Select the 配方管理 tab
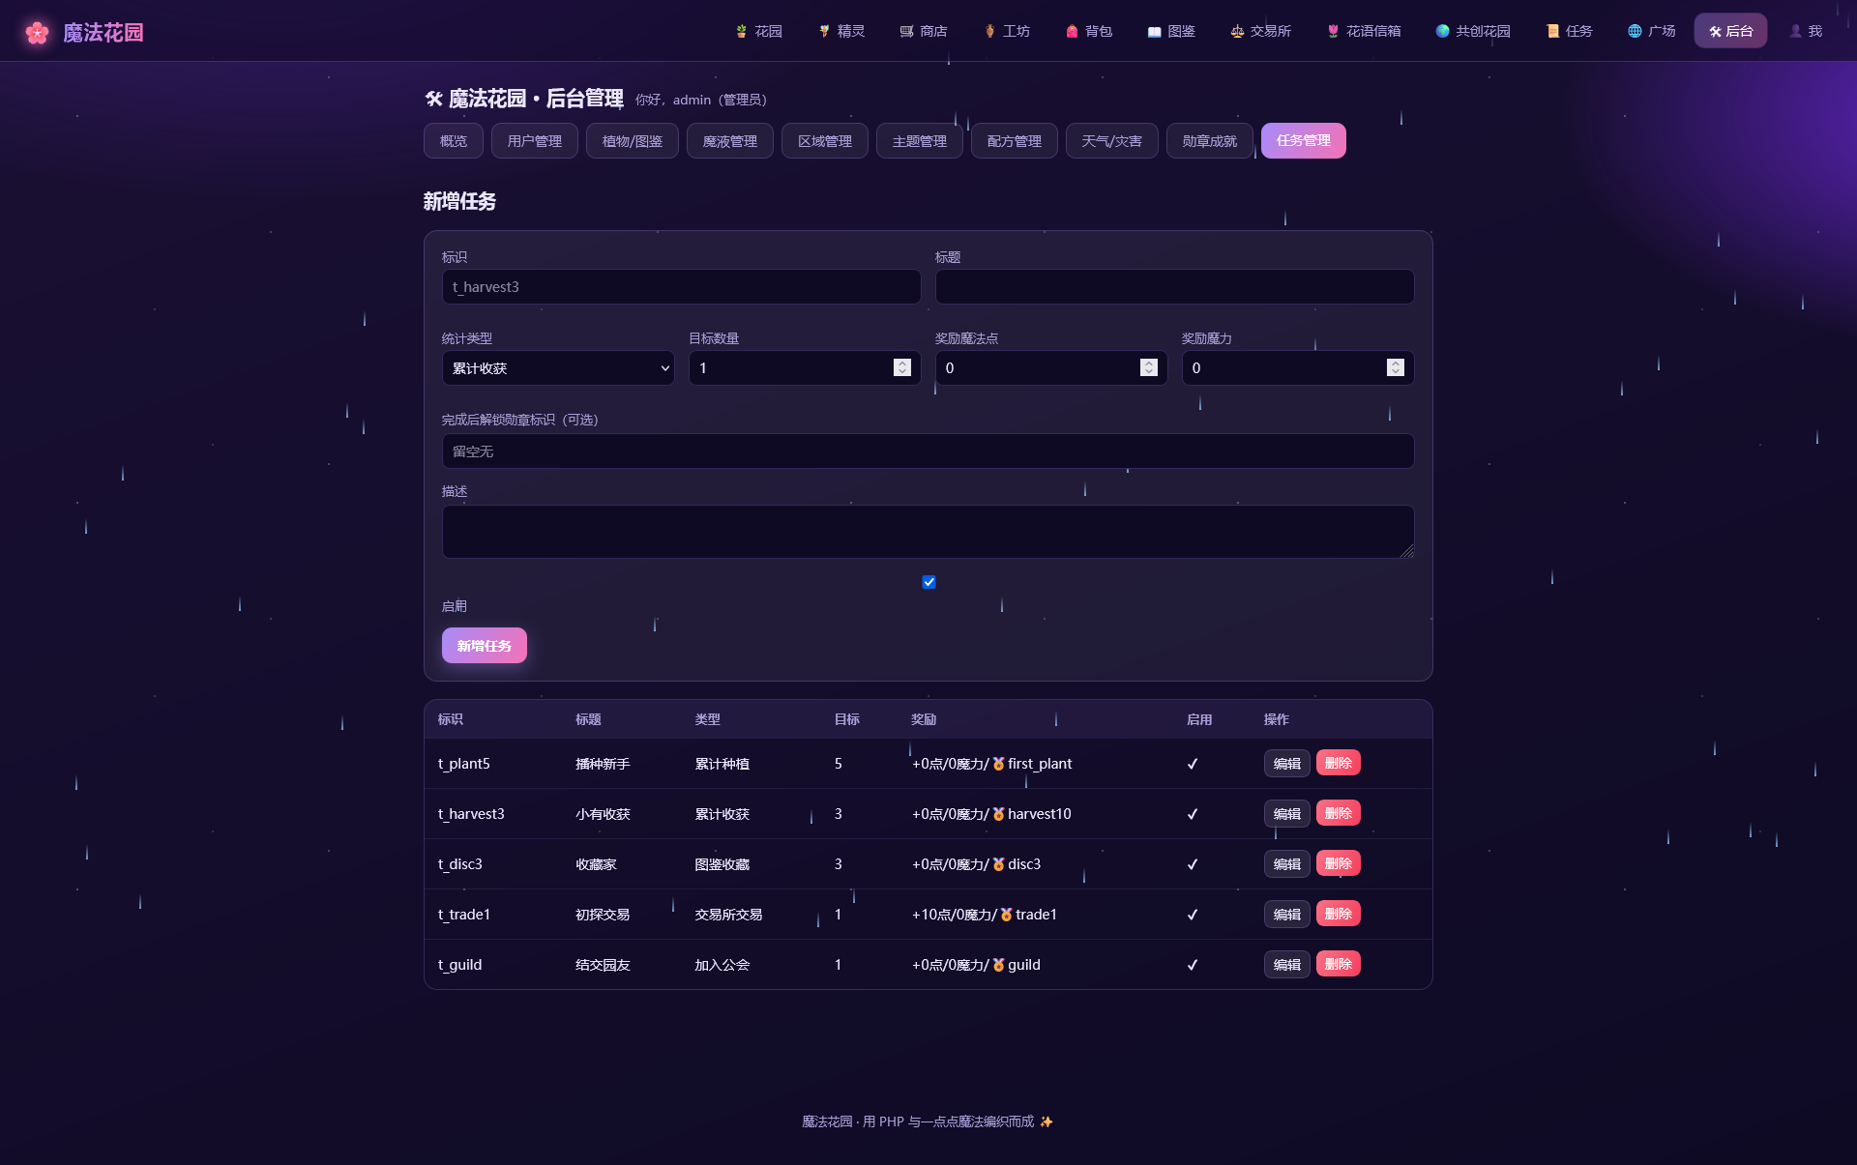This screenshot has height=1165, width=1857. pyautogui.click(x=1015, y=141)
